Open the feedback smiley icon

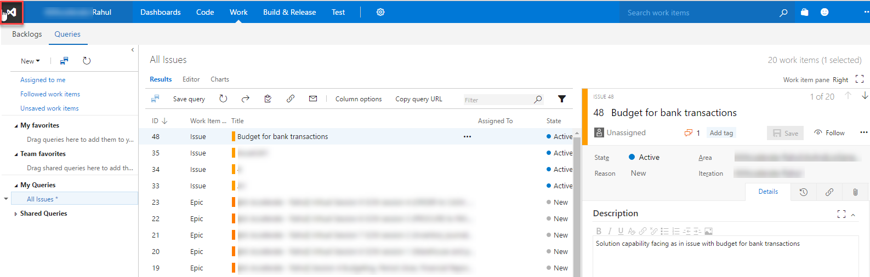pos(824,12)
